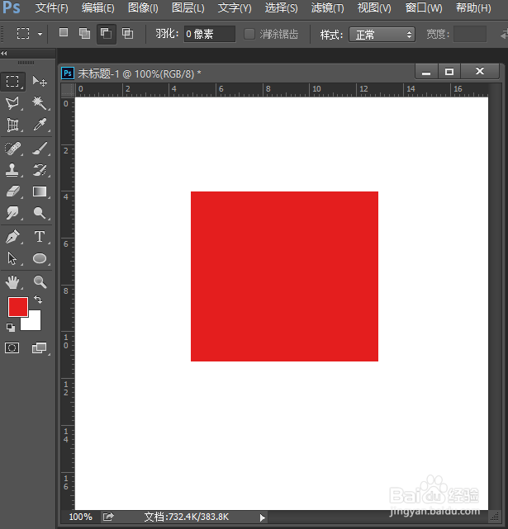This screenshot has width=508, height=529.
Task: Select the Pen tool
Action: pyautogui.click(x=12, y=237)
